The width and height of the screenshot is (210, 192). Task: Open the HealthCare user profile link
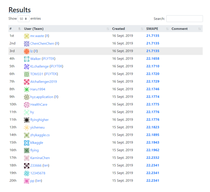(39, 105)
